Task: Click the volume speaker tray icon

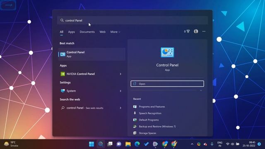Action: coord(232,144)
